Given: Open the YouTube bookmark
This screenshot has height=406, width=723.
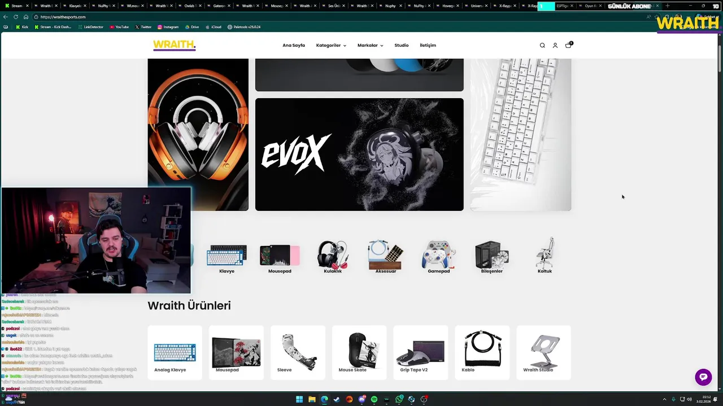Looking at the screenshot, I should coord(119,27).
